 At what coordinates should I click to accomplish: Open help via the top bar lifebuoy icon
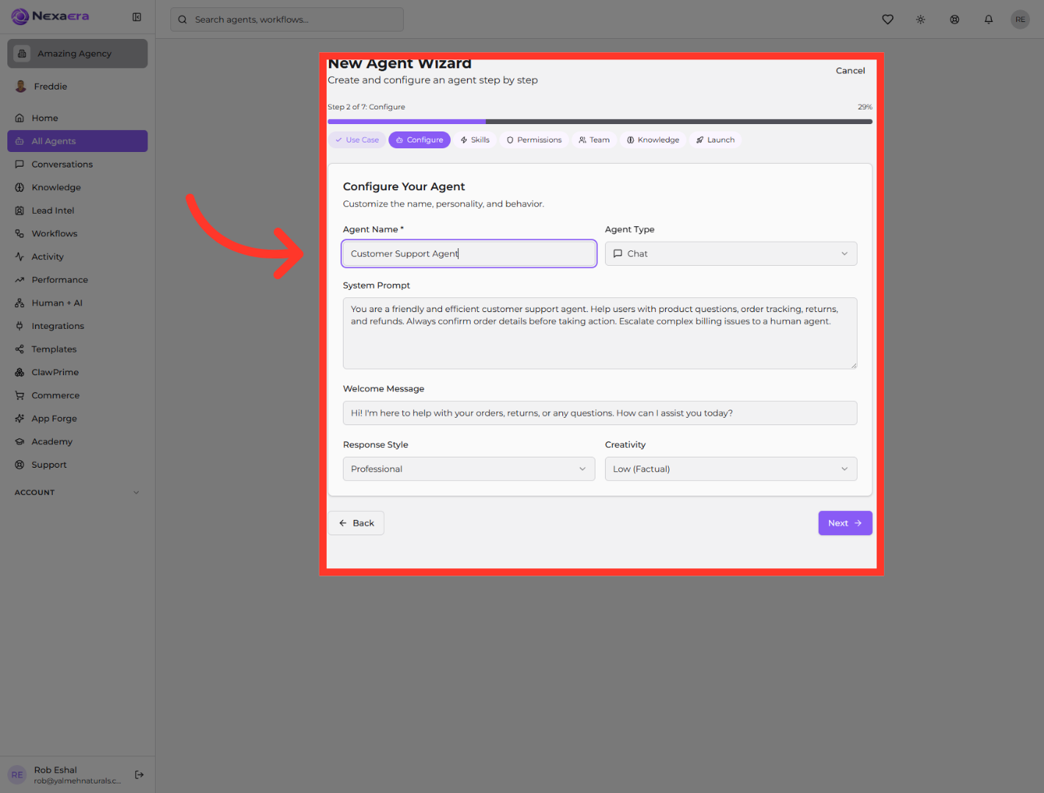954,20
